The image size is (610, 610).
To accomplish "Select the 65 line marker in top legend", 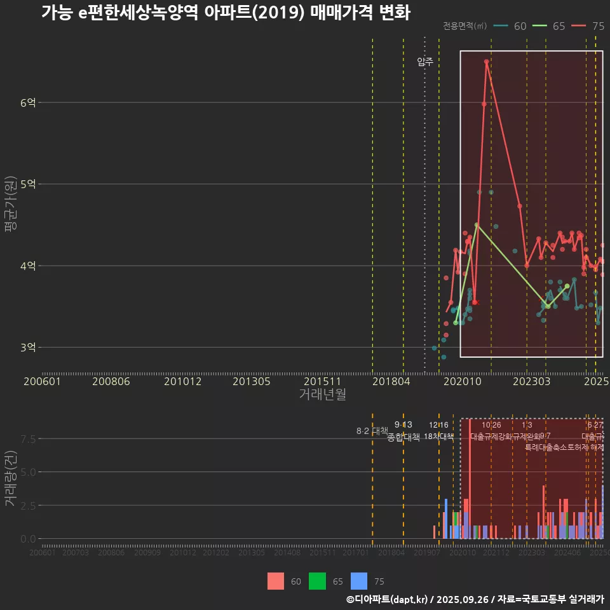I will [540, 26].
